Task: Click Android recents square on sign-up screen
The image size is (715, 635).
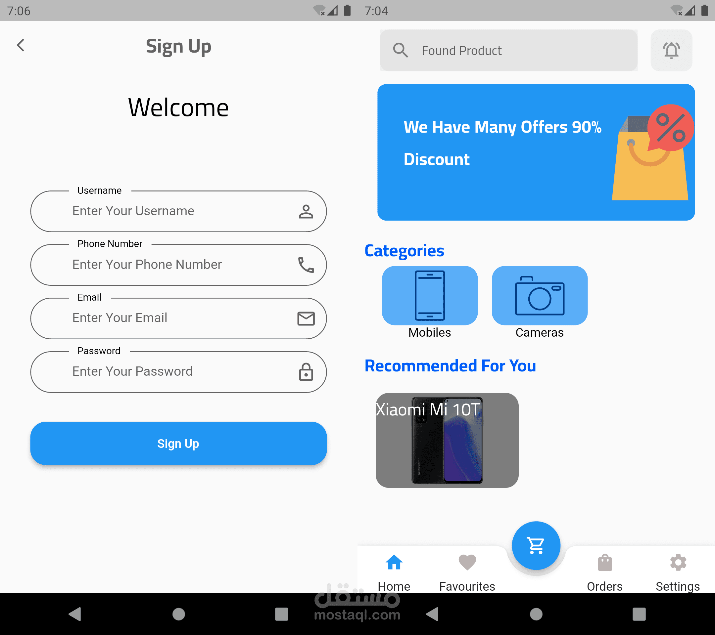Action: pyautogui.click(x=282, y=614)
